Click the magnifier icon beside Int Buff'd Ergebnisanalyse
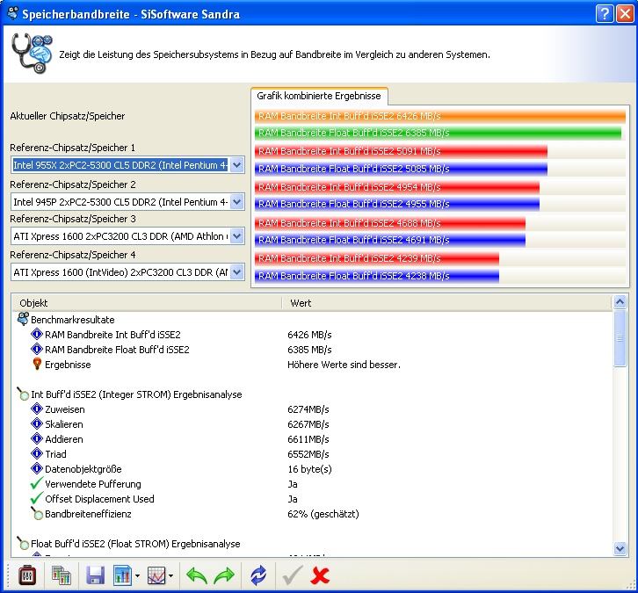 tap(23, 394)
